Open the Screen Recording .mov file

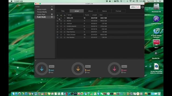click(156, 68)
